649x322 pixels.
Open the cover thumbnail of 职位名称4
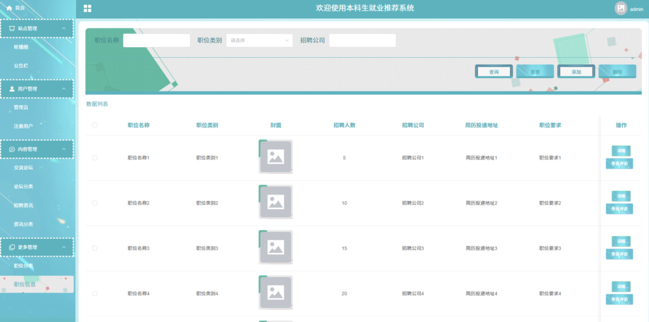pyautogui.click(x=276, y=292)
